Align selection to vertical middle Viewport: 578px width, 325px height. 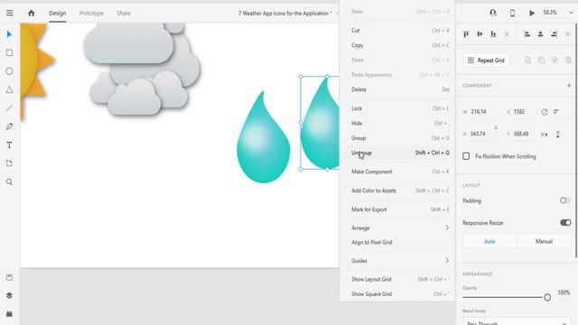pyautogui.click(x=480, y=34)
